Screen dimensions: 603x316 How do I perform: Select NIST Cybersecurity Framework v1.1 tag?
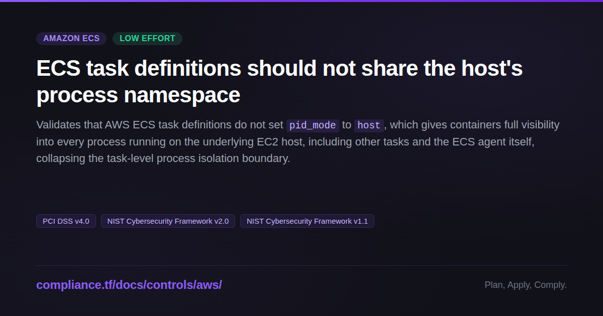tap(307, 221)
